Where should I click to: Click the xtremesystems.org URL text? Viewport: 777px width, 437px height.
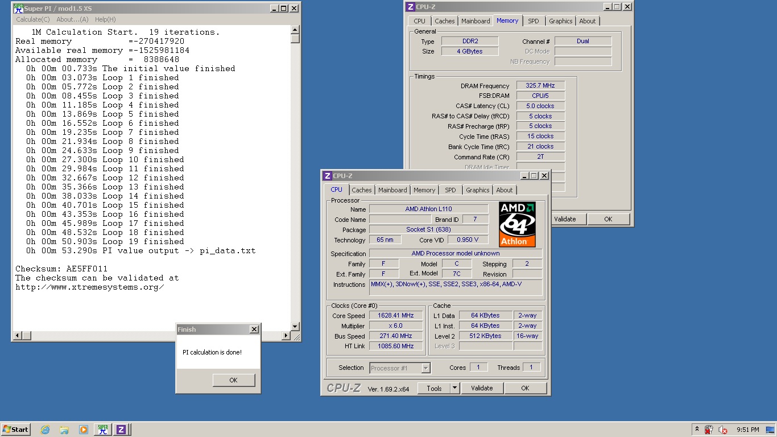click(x=90, y=287)
